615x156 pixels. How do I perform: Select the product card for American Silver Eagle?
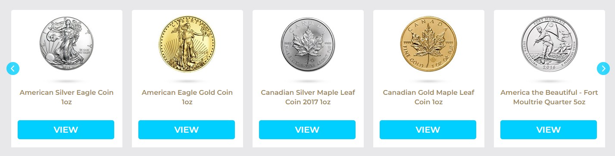pos(67,78)
